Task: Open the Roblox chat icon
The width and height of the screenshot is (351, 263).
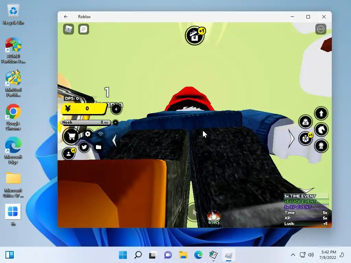Action: click(84, 29)
